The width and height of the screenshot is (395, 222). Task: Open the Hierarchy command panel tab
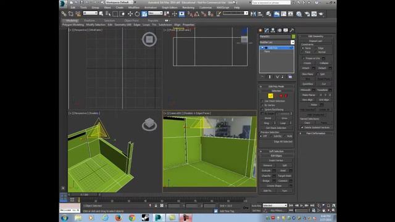click(273, 30)
